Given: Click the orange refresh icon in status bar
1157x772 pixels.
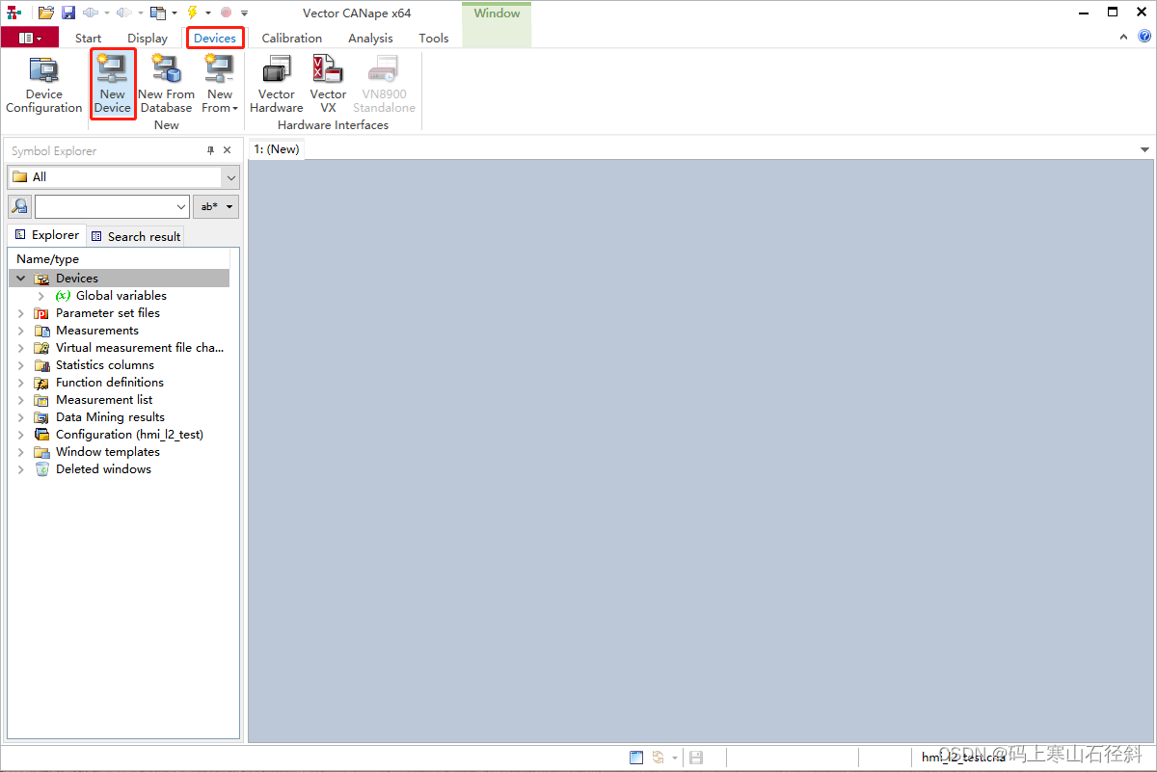Looking at the screenshot, I should click(x=659, y=758).
